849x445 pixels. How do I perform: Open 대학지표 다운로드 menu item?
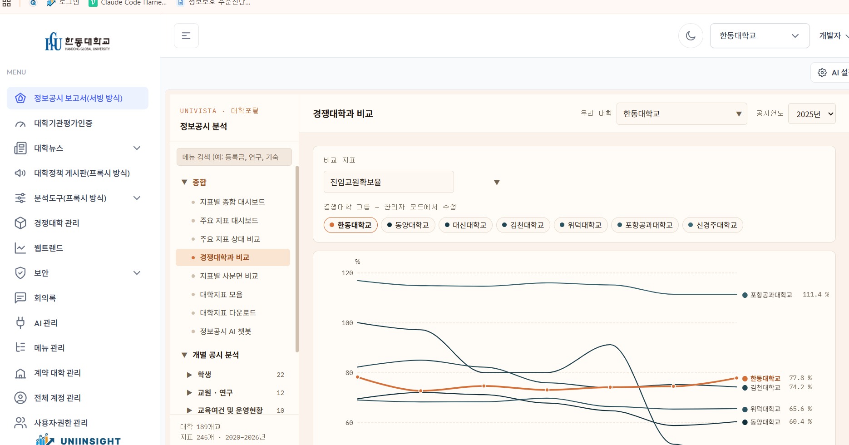pos(232,313)
